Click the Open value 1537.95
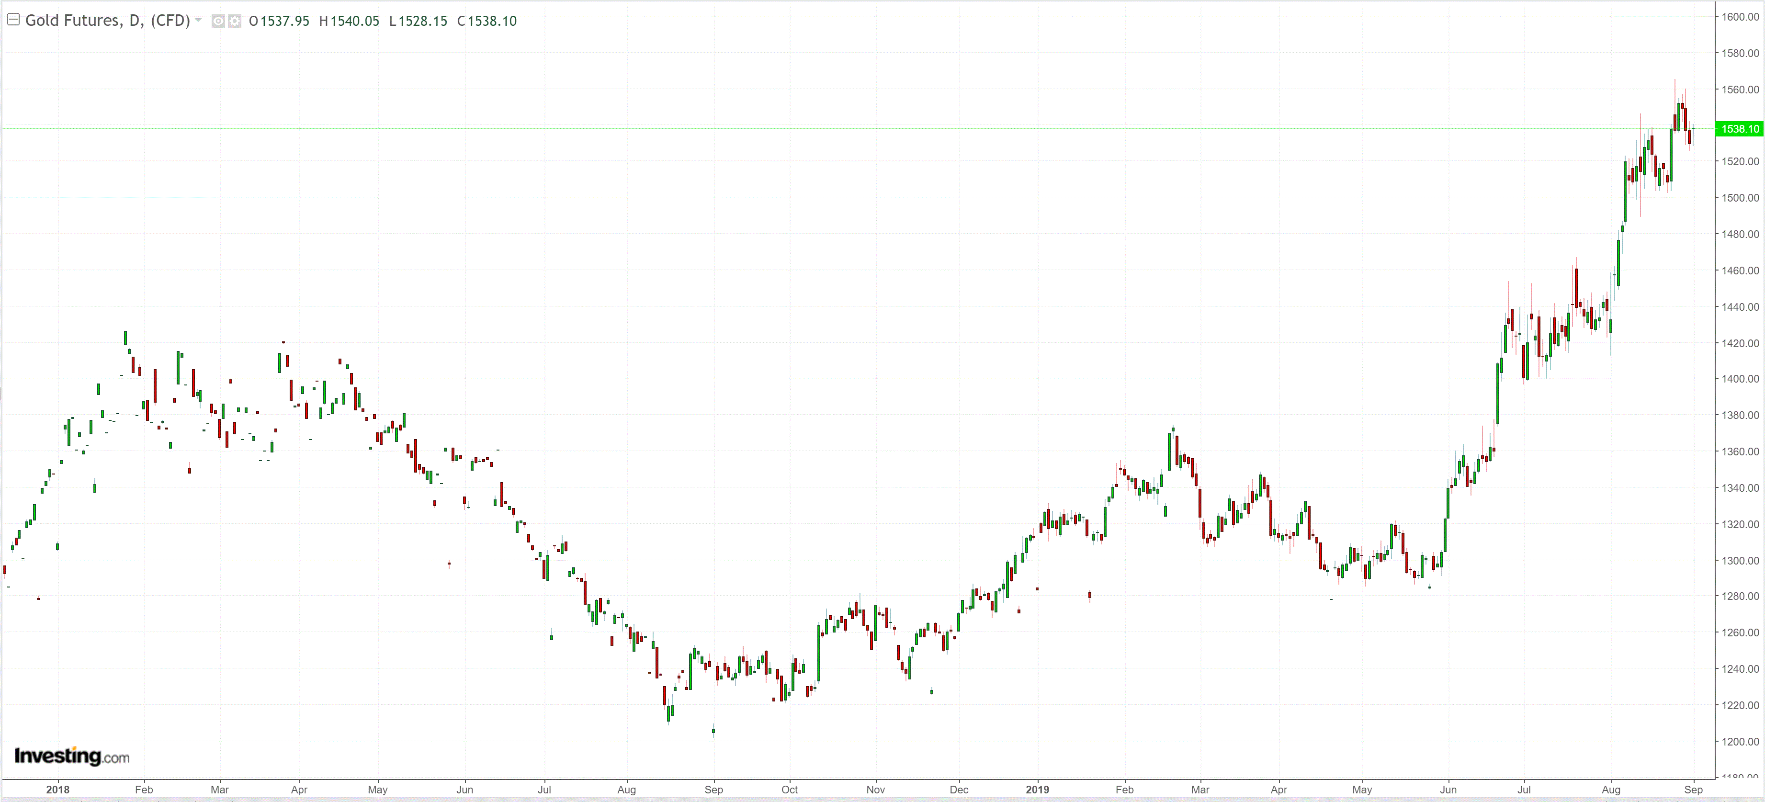The height and width of the screenshot is (802, 1765). (x=284, y=21)
